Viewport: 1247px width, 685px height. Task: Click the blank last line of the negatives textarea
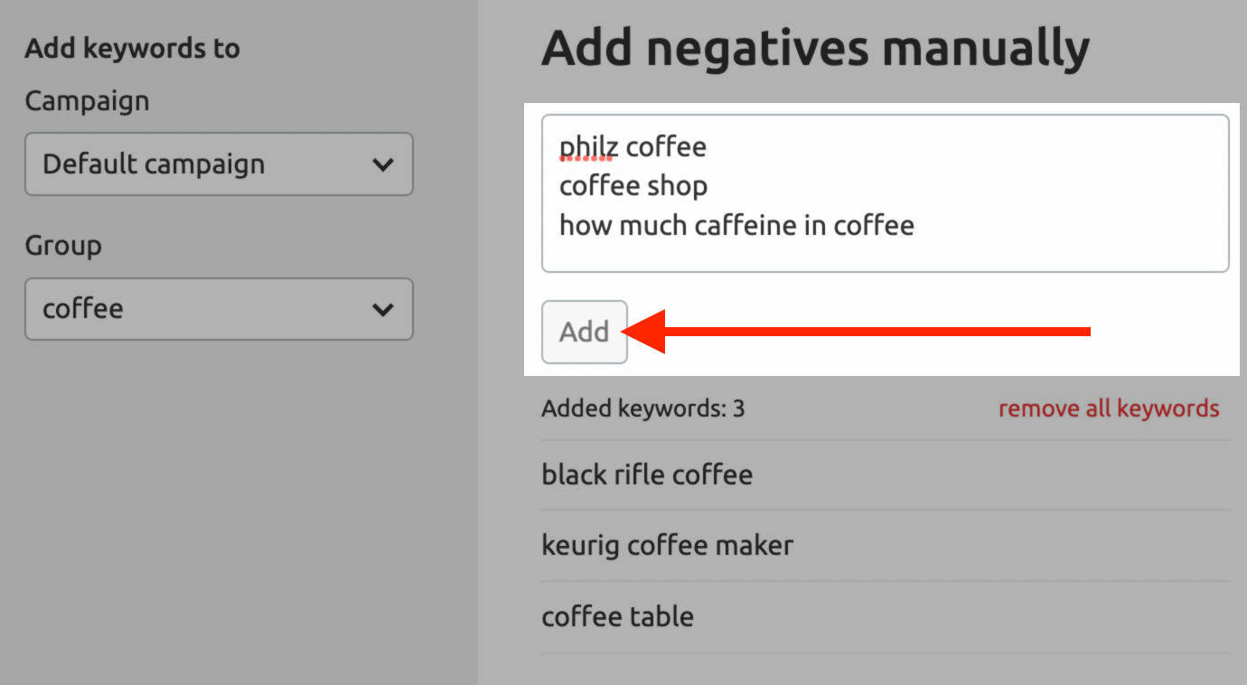click(884, 255)
